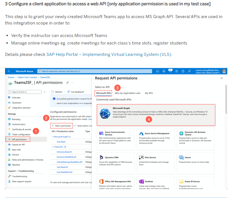Go to Teams2SF_ breadcrumb
This screenshot has height=198, width=240.
tap(45, 77)
